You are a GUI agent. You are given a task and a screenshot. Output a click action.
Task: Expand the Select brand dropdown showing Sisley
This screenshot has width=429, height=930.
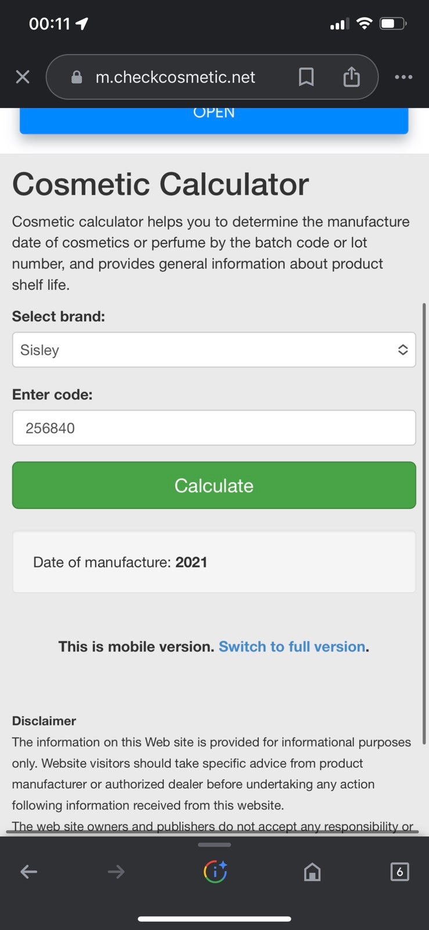[214, 350]
